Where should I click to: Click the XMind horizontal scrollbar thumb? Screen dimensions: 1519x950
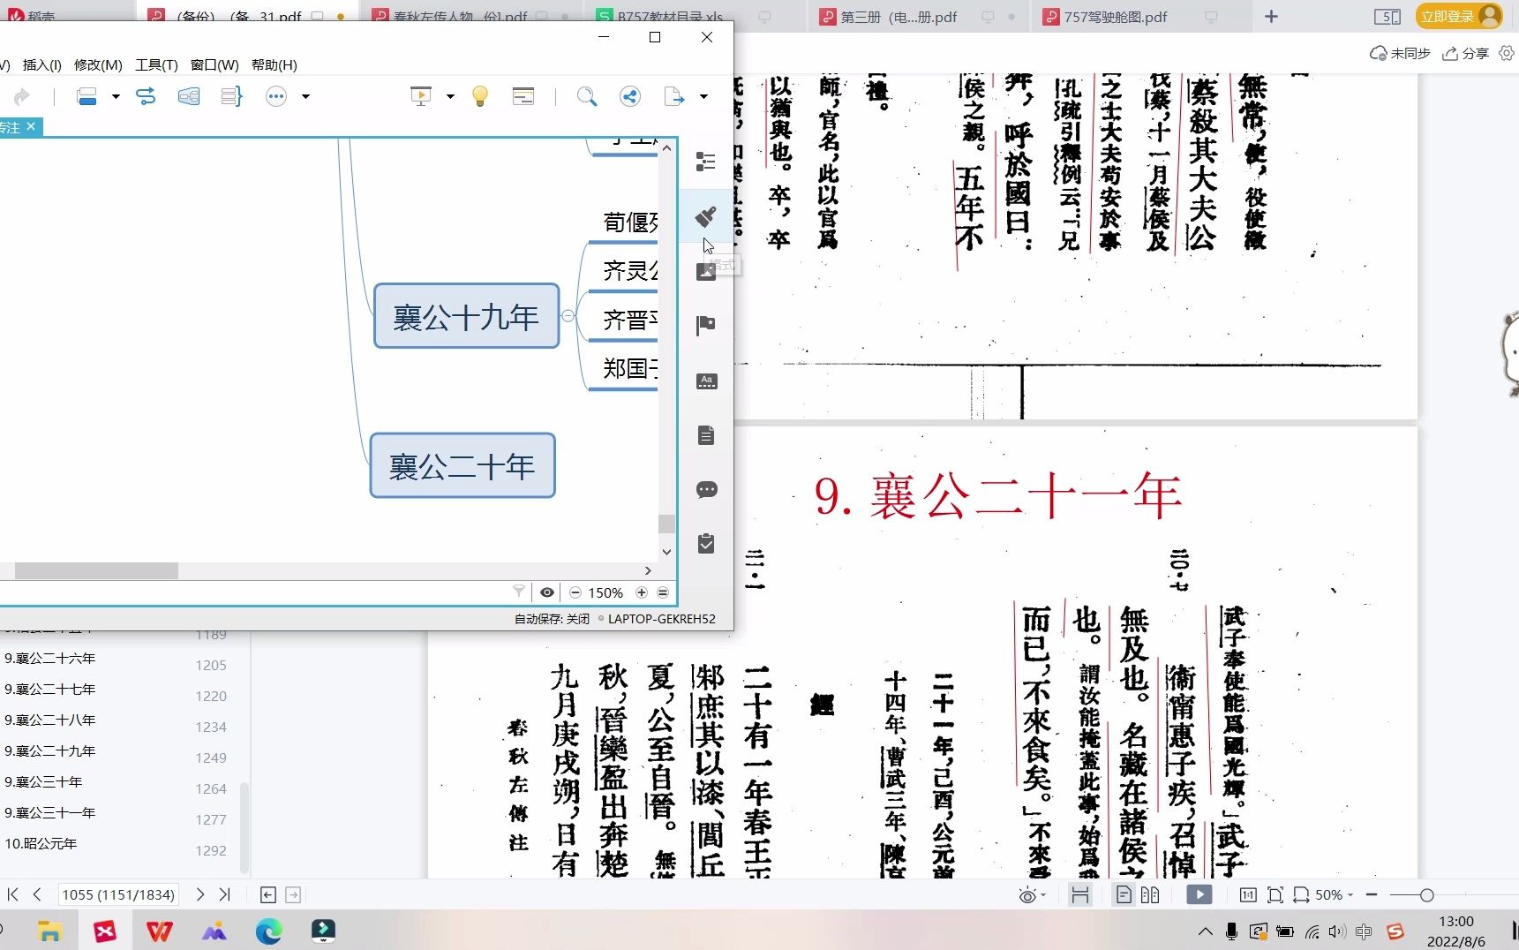click(x=96, y=571)
